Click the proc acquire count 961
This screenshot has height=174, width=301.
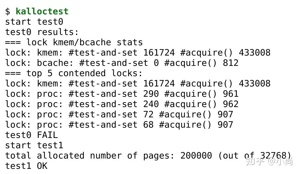(230, 94)
